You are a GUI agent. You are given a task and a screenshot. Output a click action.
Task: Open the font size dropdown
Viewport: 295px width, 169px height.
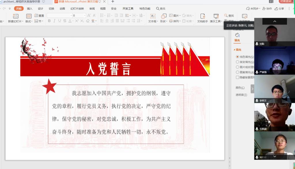[x=85, y=16]
